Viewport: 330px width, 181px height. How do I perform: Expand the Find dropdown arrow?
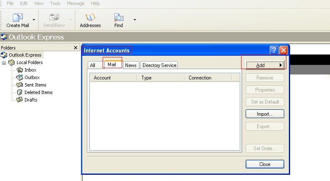135,20
